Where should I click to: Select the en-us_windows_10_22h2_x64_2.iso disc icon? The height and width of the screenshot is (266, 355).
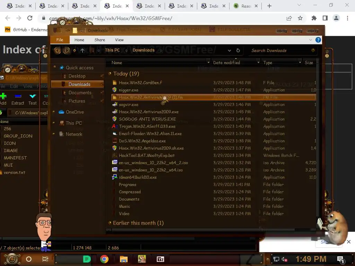click(115, 162)
